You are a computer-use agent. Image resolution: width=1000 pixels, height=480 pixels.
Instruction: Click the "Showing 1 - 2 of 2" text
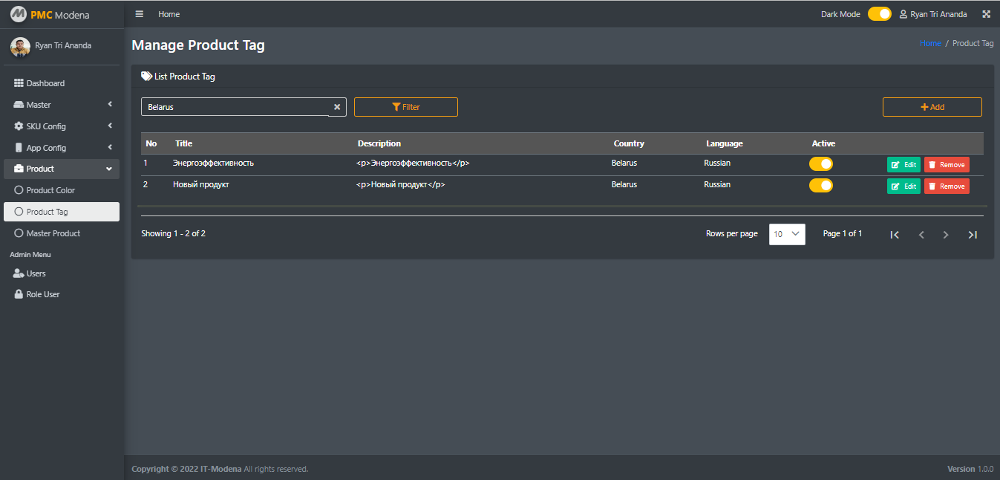(174, 233)
